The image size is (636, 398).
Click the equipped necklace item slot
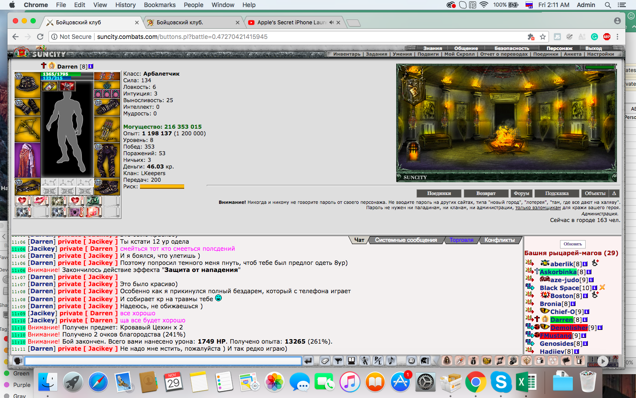click(107, 85)
